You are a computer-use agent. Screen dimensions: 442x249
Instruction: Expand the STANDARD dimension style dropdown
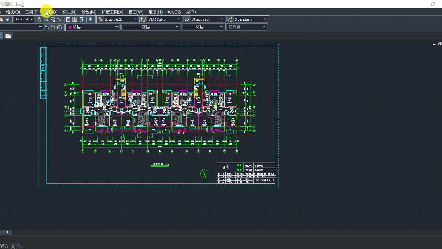[x=179, y=19]
